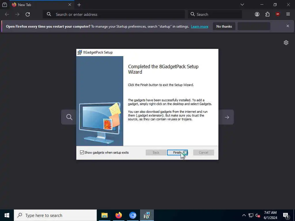Open the taskbar clock showing 7:47 AM
The height and width of the screenshot is (221, 295).
tap(270, 215)
